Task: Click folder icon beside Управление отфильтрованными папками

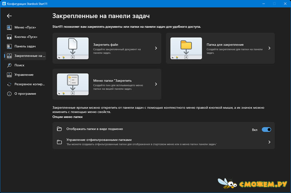Action: 59,142
